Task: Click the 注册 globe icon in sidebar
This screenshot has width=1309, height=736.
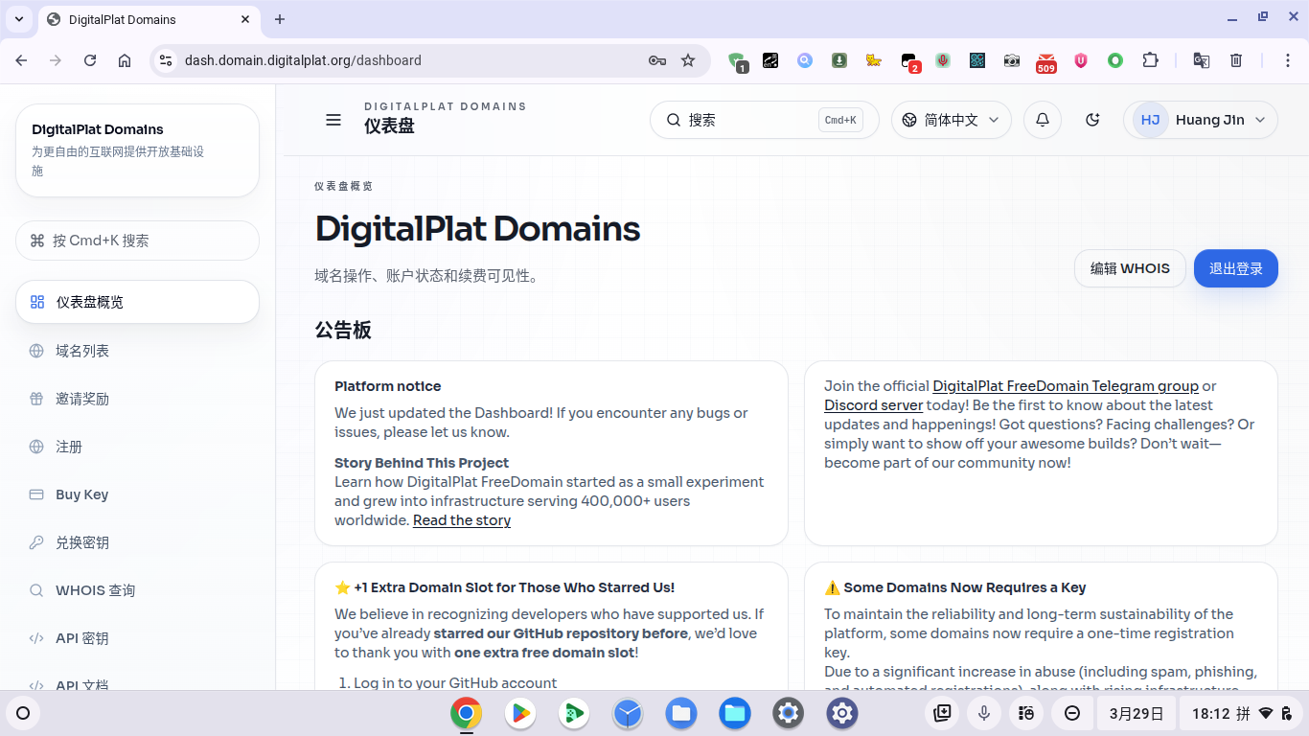Action: point(36,447)
